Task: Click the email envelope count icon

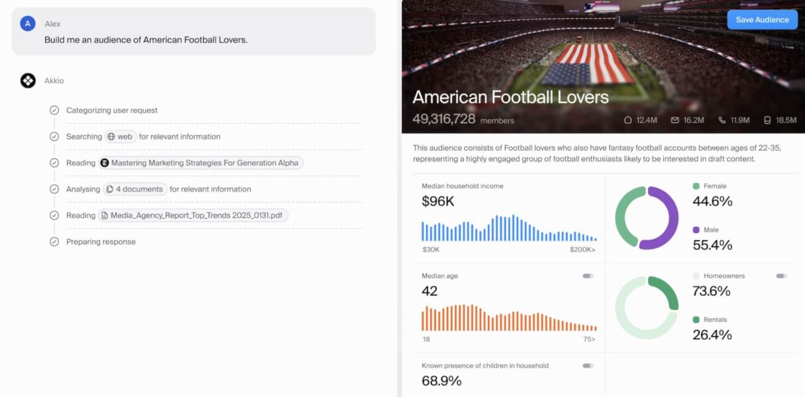Action: (675, 120)
